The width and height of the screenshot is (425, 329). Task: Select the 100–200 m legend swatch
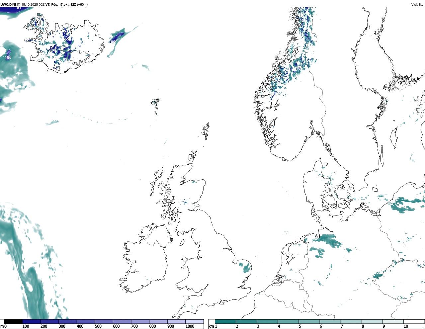point(32,321)
